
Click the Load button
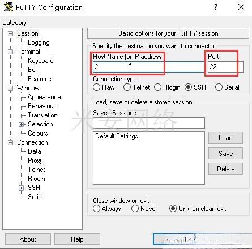[x=225, y=138]
